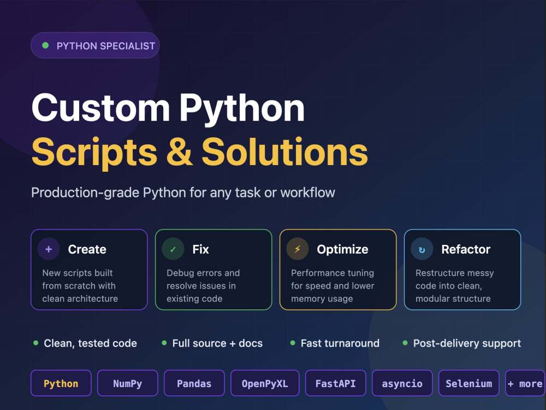Click the plus icon on Create card
Viewport: 546px width, 410px height.
tap(49, 249)
